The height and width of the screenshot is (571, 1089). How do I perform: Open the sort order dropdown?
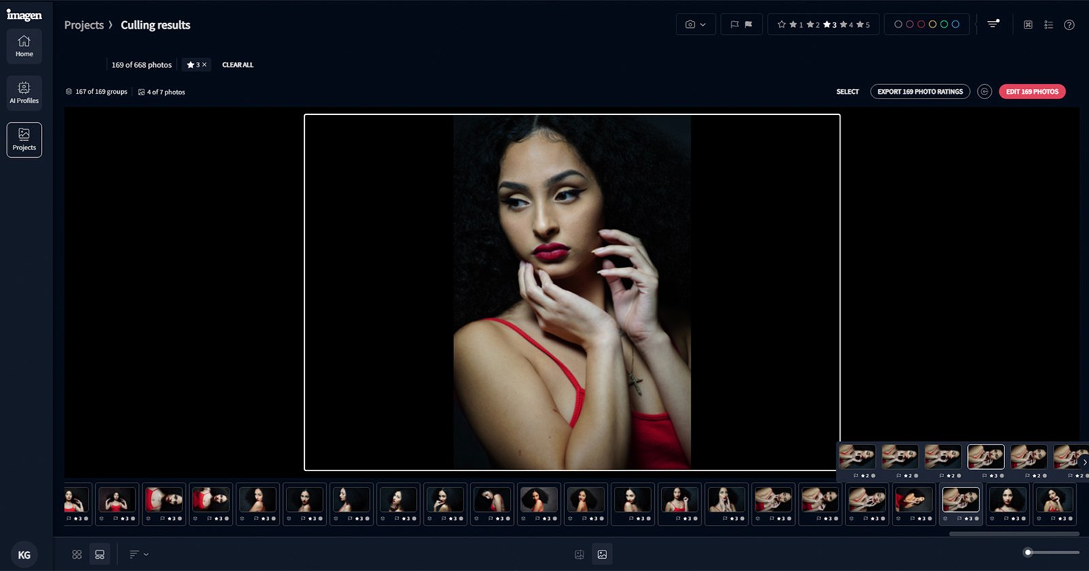139,555
